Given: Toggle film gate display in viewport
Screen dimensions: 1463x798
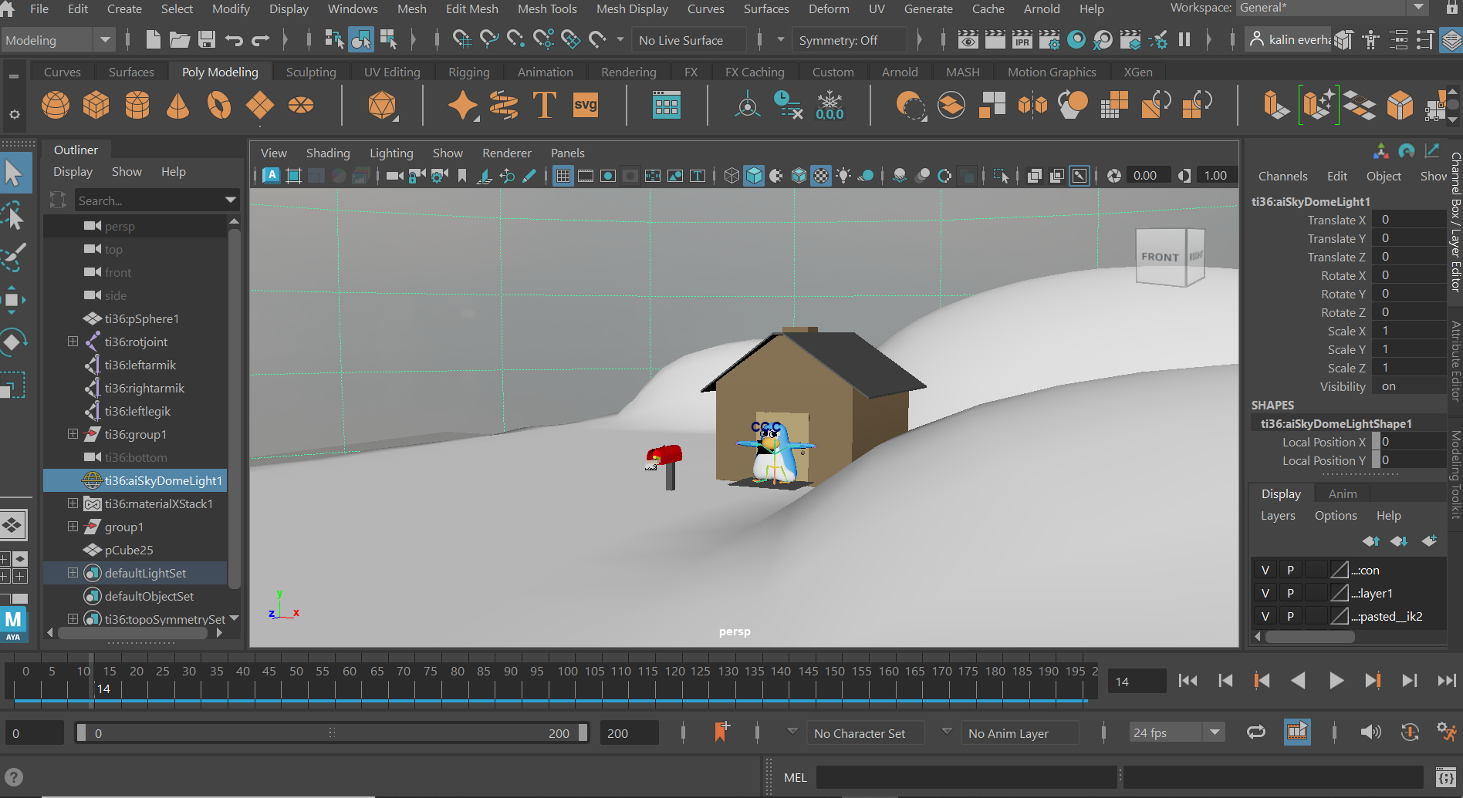Looking at the screenshot, I should click(586, 176).
